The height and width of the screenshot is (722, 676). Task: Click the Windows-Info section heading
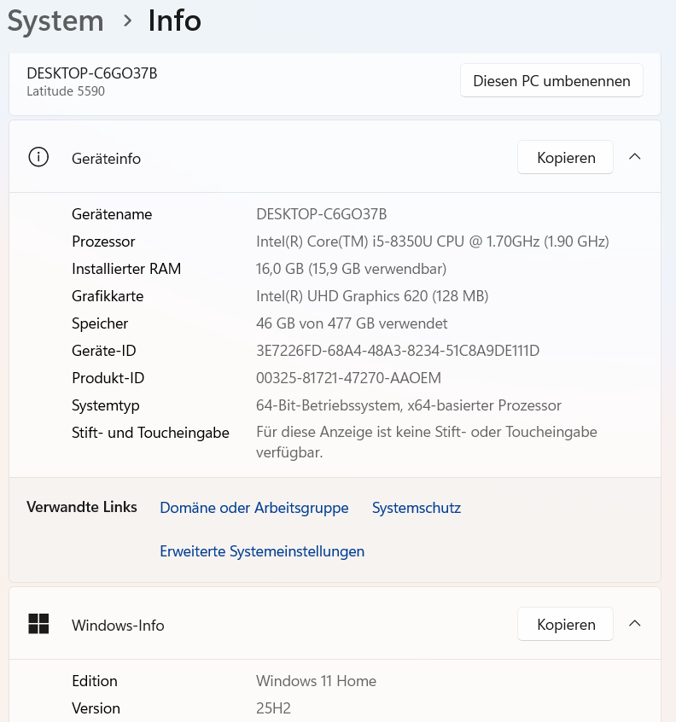pyautogui.click(x=118, y=626)
